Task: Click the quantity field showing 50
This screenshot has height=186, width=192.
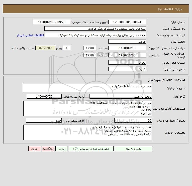Action: click(x=133, y=120)
